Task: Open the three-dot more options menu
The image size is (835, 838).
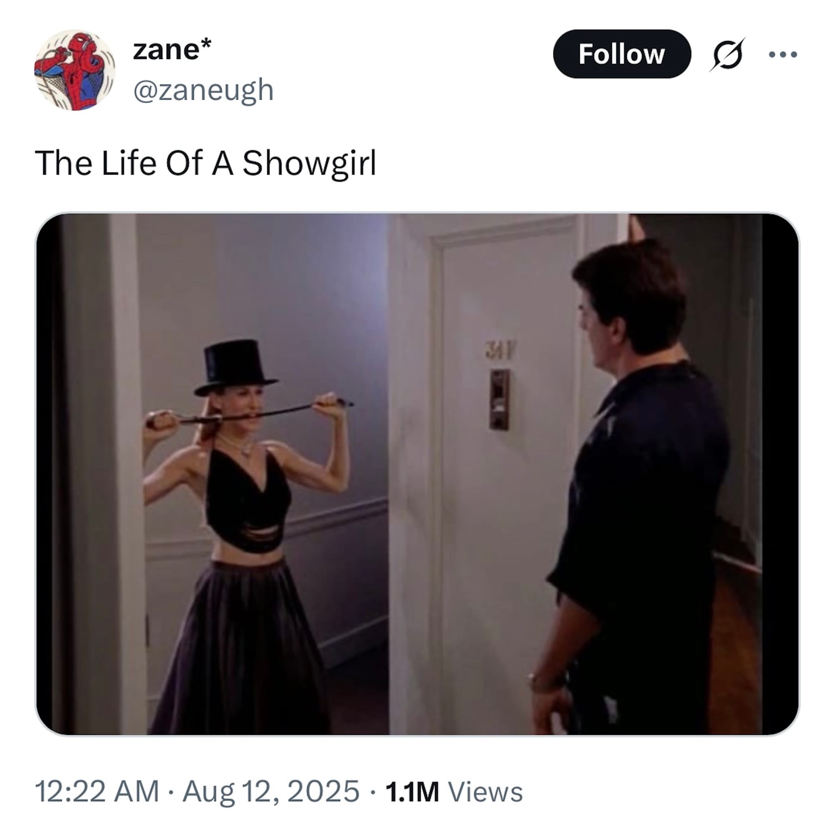Action: [783, 55]
